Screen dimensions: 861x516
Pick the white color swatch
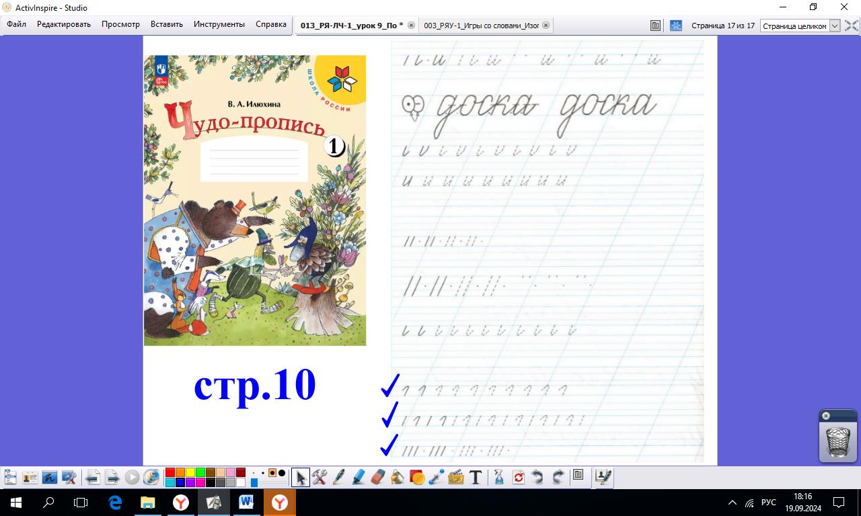pyautogui.click(x=241, y=482)
